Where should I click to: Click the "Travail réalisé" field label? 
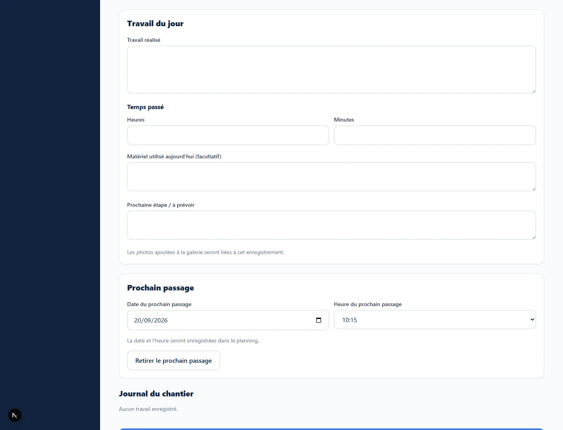(143, 40)
